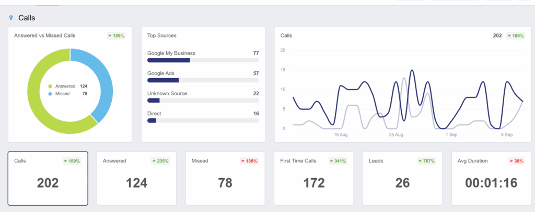
Task: Select the Missed metric card showing 78
Action: pos(225,179)
